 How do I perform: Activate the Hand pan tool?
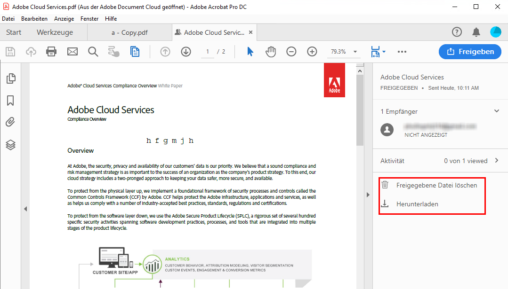[x=271, y=52]
